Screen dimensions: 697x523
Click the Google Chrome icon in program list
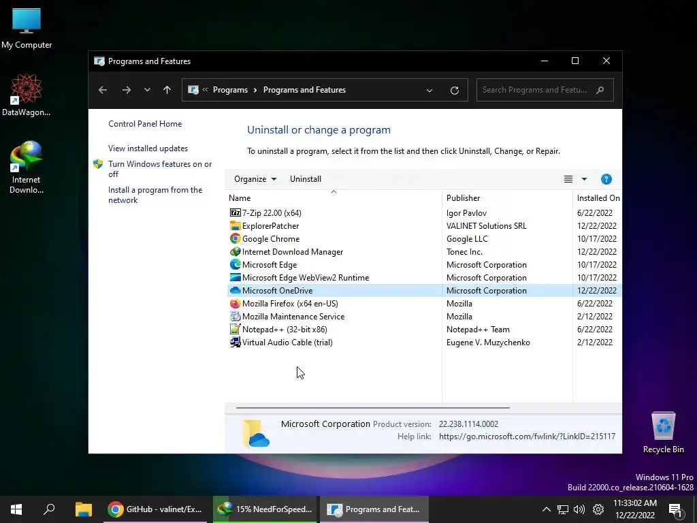click(235, 238)
